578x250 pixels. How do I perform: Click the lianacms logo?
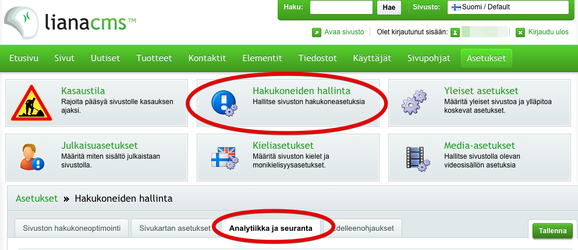[x=70, y=23]
